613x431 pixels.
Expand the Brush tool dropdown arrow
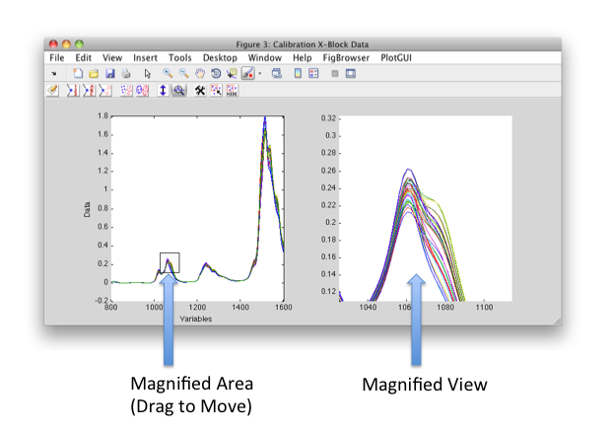259,75
